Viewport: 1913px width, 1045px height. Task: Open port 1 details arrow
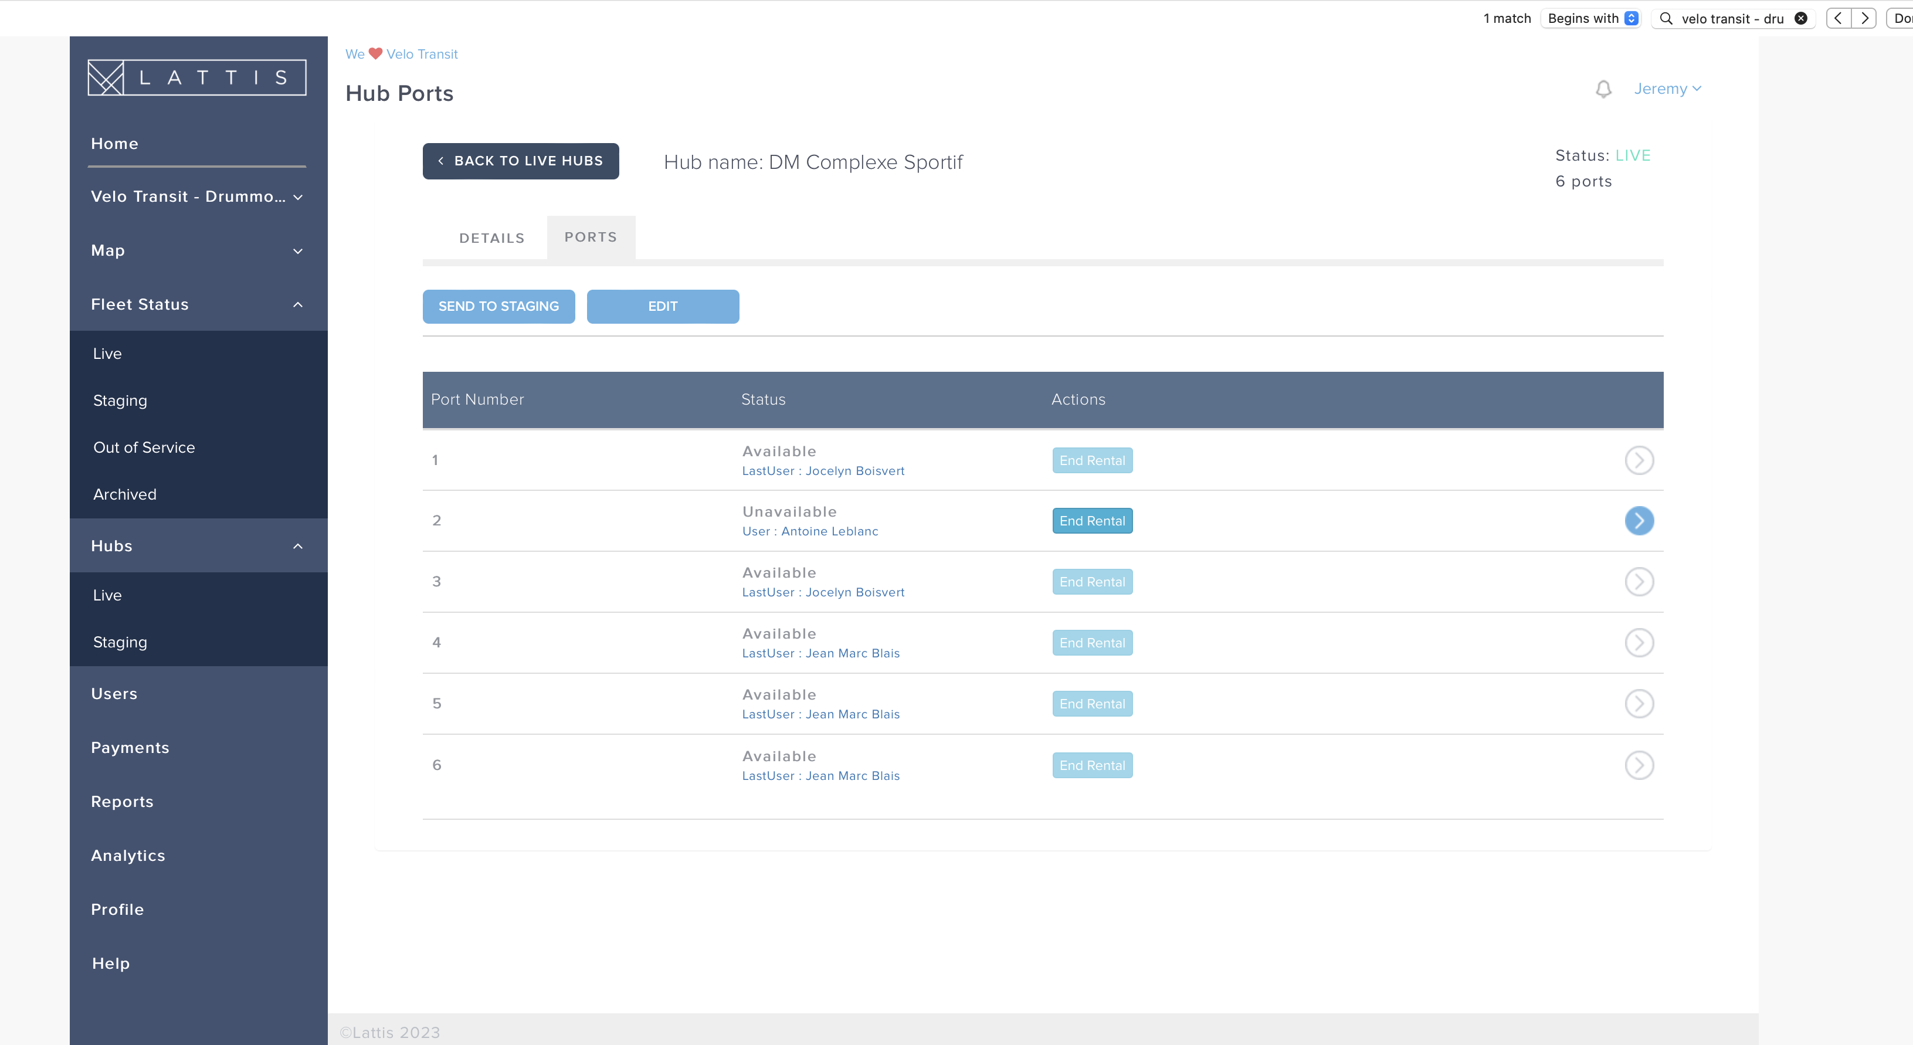coord(1638,460)
